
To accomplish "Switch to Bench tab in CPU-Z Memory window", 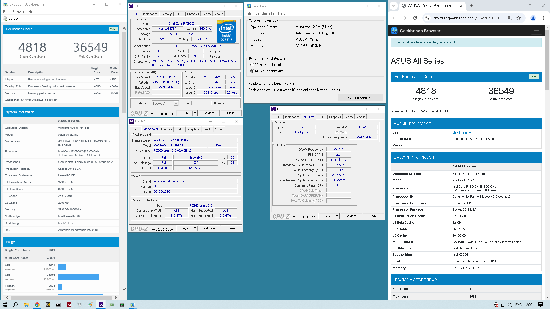I will click(349, 117).
